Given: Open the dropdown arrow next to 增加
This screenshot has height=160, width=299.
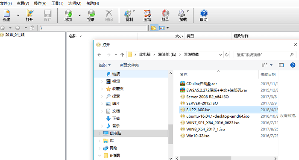Looking at the screenshot, I should 80,15.
